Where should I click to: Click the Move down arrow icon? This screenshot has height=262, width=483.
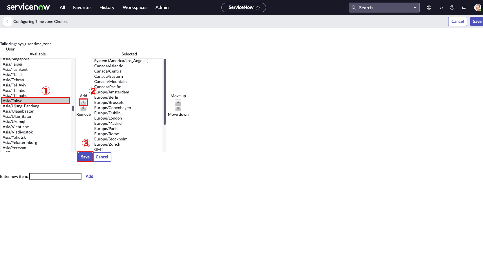[x=178, y=108]
